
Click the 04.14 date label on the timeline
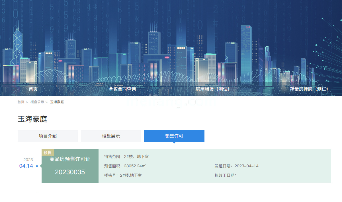[26, 166]
